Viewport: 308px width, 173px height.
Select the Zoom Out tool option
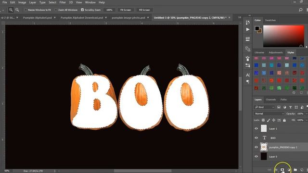pyautogui.click(x=17, y=10)
